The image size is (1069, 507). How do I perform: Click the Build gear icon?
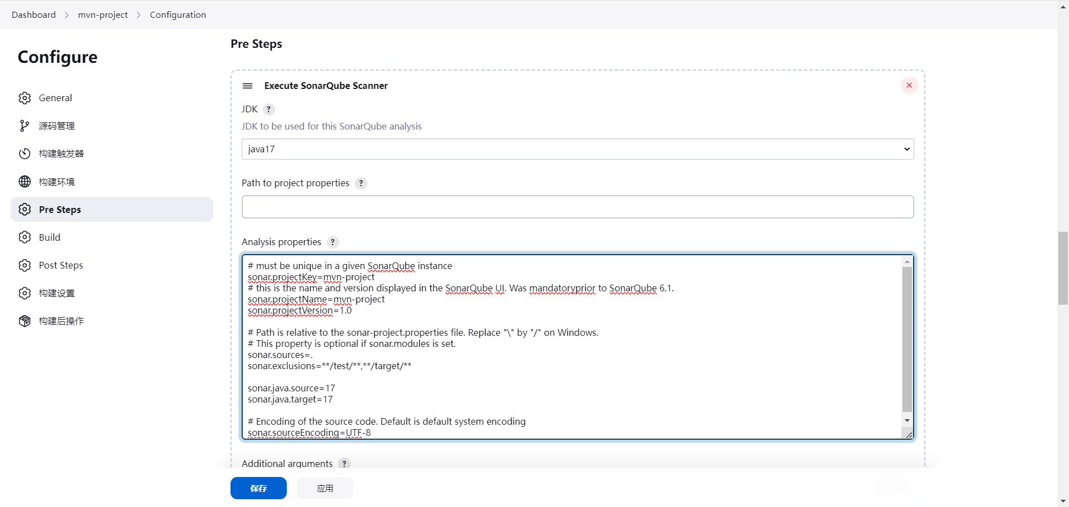click(24, 237)
